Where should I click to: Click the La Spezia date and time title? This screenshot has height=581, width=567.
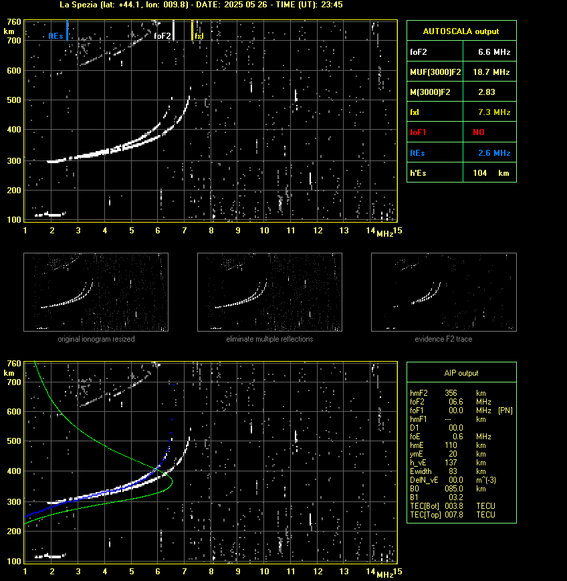[201, 5]
